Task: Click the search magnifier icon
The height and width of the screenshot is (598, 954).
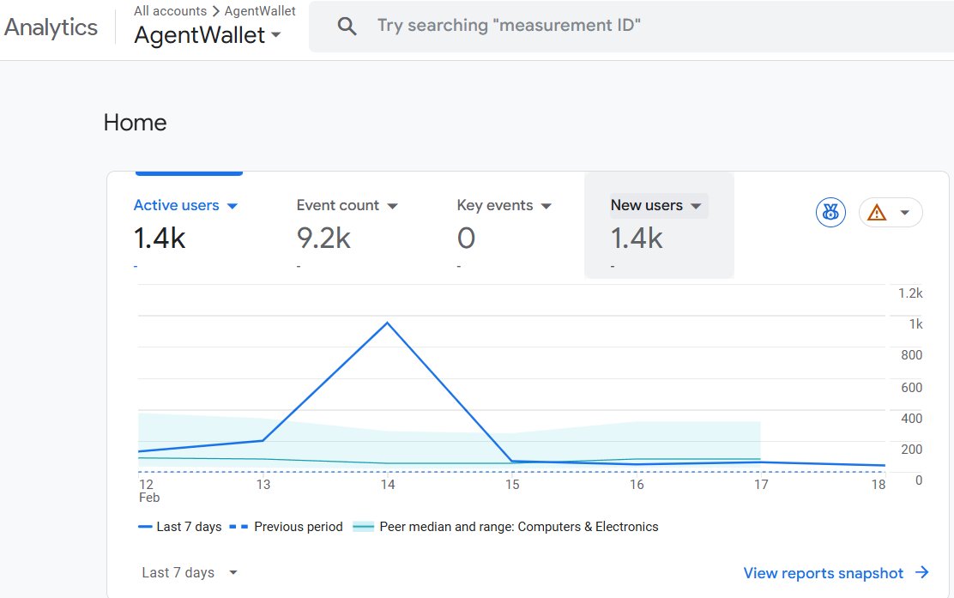Action: (347, 26)
